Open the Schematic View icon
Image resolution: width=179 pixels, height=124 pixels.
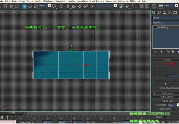[x=147, y=6]
